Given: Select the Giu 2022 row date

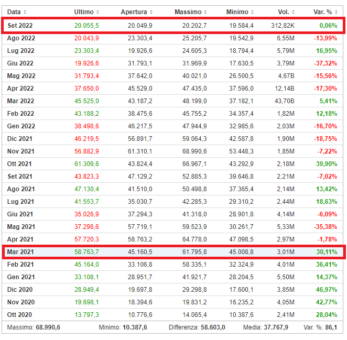Looking at the screenshot, I should tap(20, 63).
